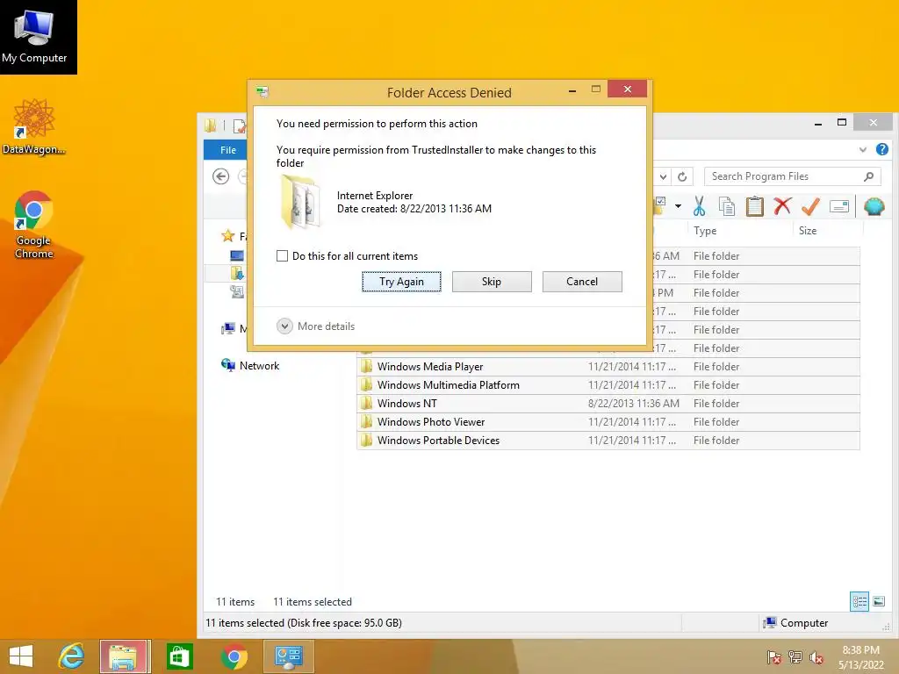Click the muted speaker tray icon

(816, 657)
